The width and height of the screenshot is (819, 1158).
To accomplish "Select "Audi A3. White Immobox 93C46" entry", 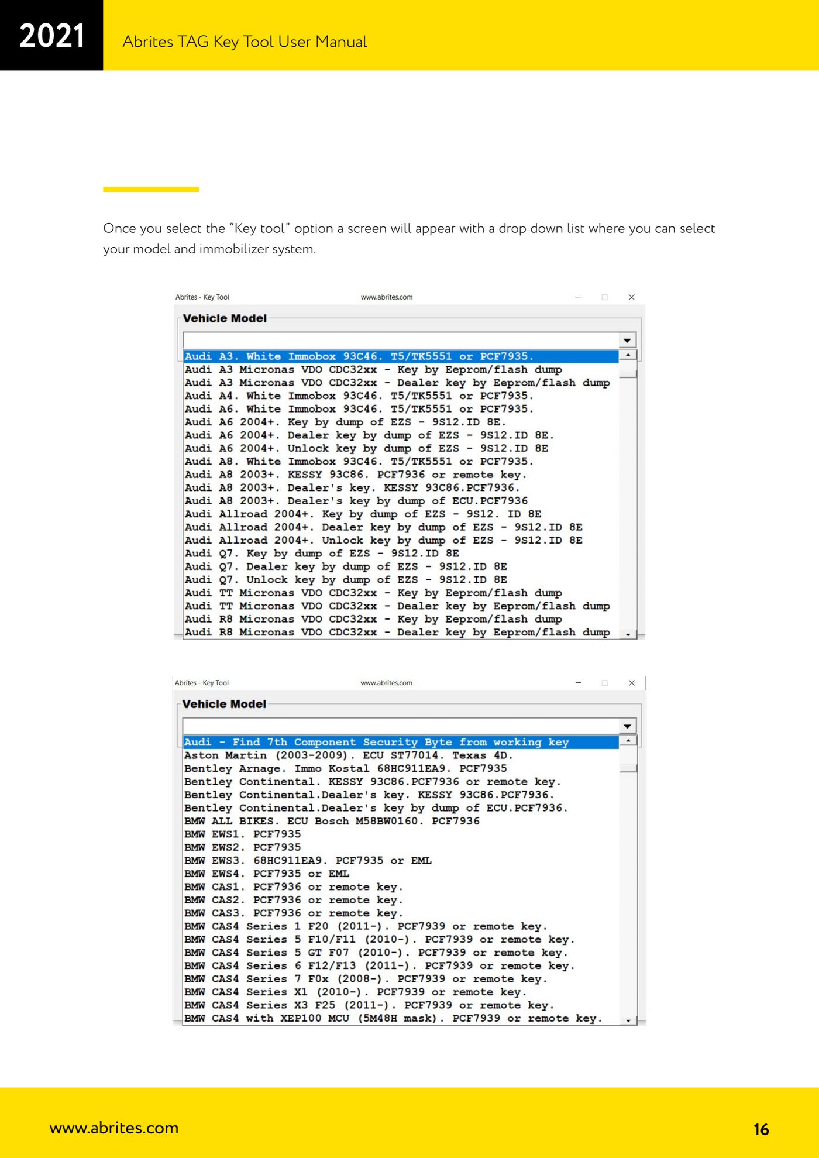I will coord(401,356).
